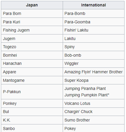Select the Para Bom cell
Image resolution: width=126 pixels, height=132 pixels.
[32, 13]
